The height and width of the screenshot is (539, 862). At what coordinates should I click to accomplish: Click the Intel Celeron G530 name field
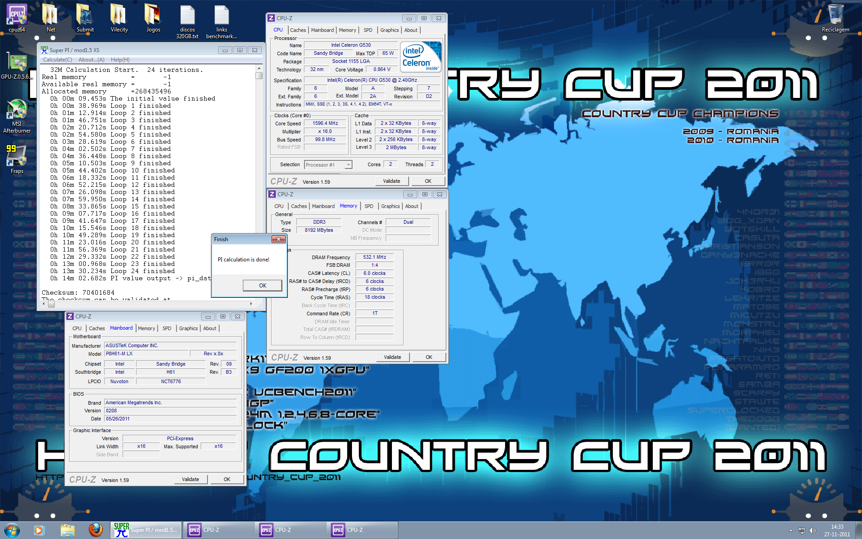351,45
